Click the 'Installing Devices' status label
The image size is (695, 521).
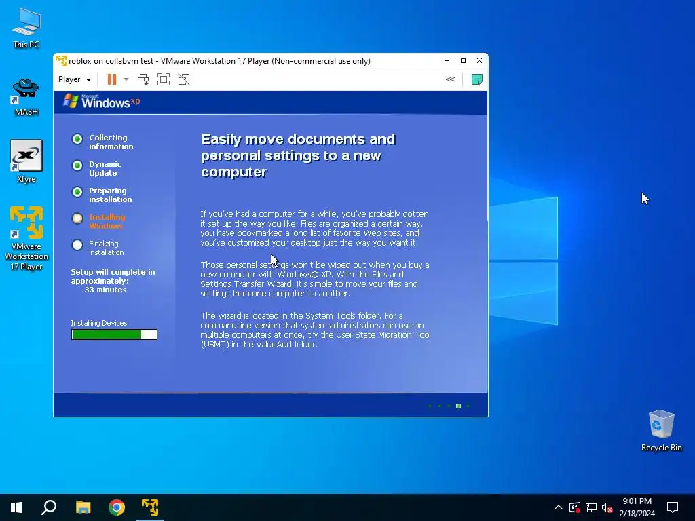[x=99, y=323]
